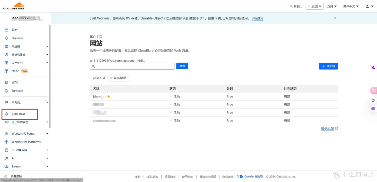
Task: Open the 报告安全问题 footer link
Action: point(208,177)
